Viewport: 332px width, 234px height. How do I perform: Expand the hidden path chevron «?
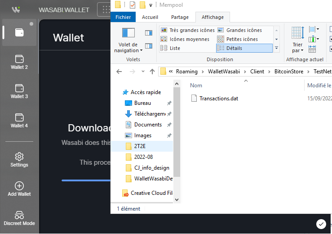(171, 72)
